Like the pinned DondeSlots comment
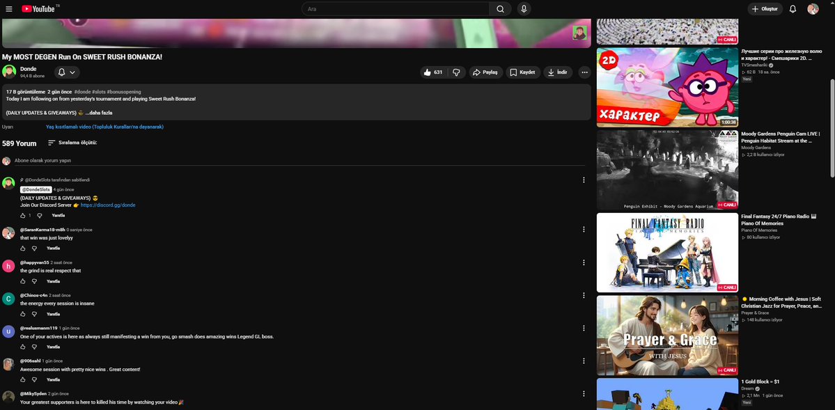The height and width of the screenshot is (410, 835). (x=23, y=216)
